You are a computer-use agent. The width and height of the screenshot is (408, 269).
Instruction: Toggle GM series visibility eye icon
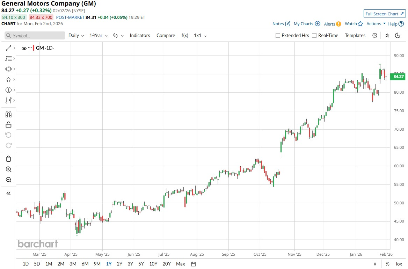click(x=24, y=49)
